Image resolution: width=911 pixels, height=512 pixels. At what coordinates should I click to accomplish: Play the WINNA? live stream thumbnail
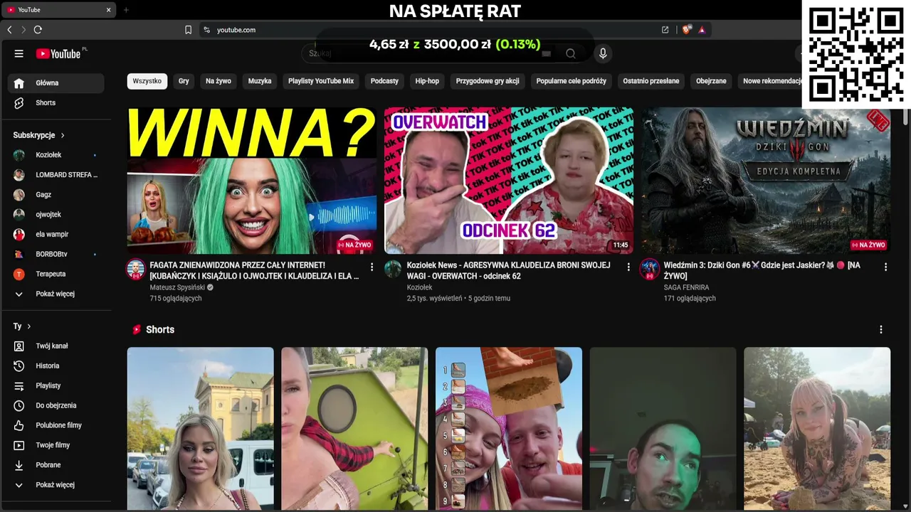coord(252,181)
